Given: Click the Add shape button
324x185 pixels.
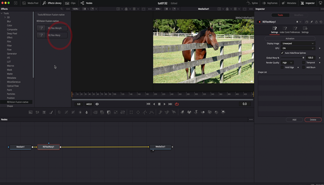Looking at the screenshot, I should point(294,120).
